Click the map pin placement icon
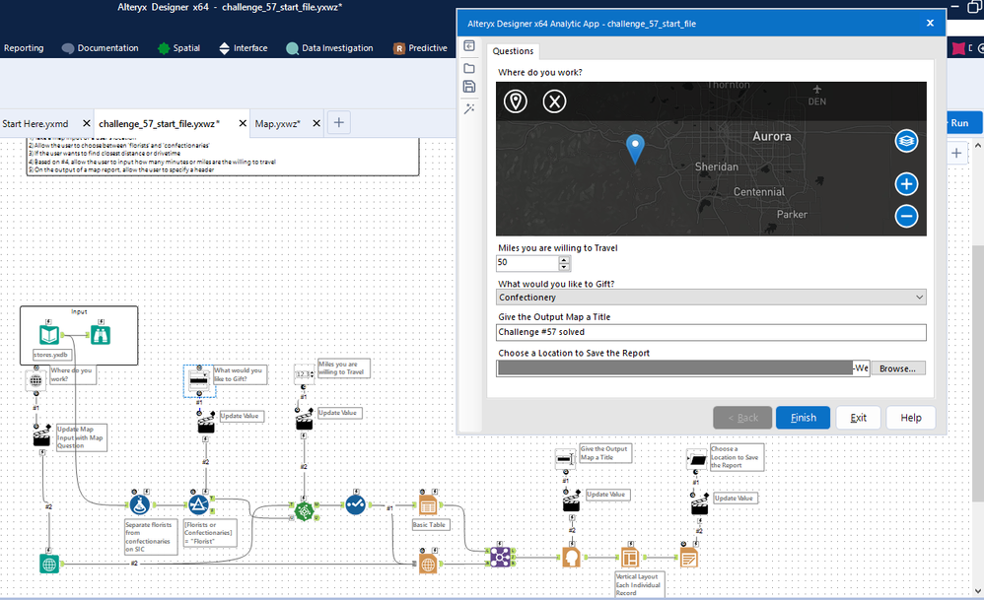Viewport: 984px width, 600px height. point(516,100)
